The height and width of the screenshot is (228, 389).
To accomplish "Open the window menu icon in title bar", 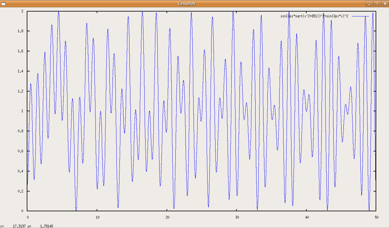I will (x=3, y=4).
